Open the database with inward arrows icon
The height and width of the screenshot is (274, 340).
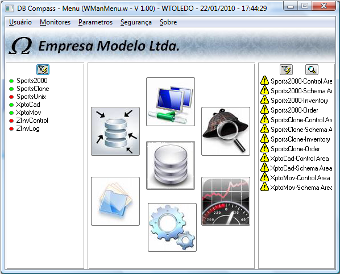click(x=115, y=131)
